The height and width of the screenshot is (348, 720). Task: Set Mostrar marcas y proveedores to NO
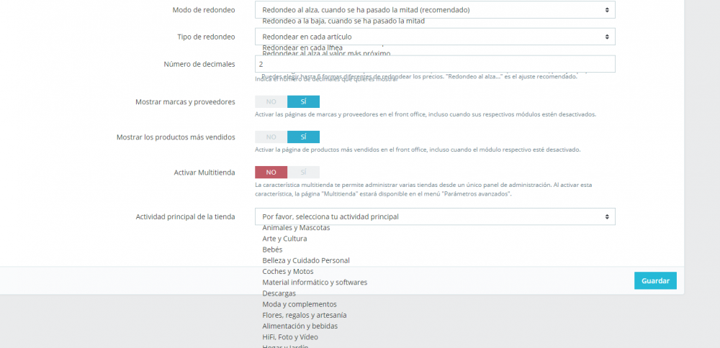coord(271,102)
